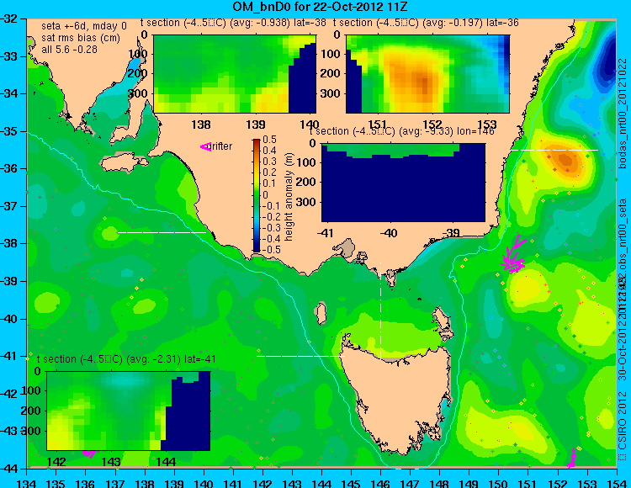The height and width of the screenshot is (488, 631).
Task: Click latitude axis label -38
Action: pos(9,244)
